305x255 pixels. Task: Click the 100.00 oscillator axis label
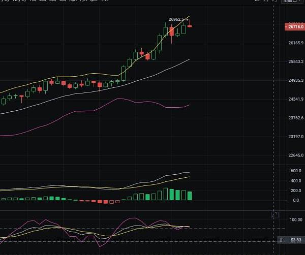click(x=296, y=220)
